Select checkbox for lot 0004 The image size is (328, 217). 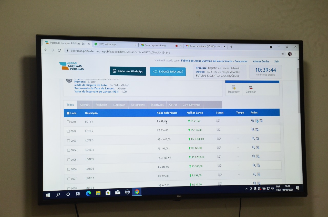pyautogui.click(x=68, y=150)
